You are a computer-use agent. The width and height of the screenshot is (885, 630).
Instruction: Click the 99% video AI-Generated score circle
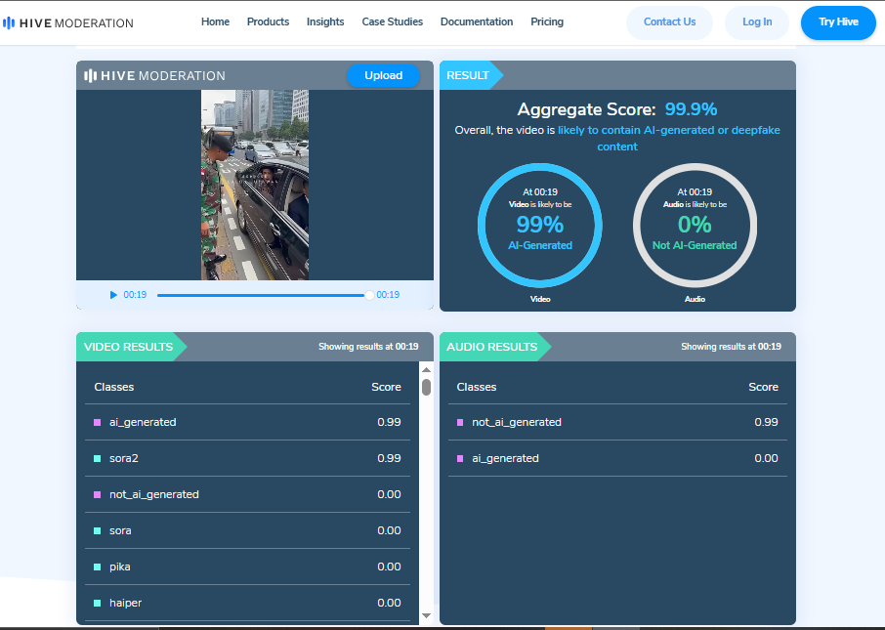coord(539,226)
